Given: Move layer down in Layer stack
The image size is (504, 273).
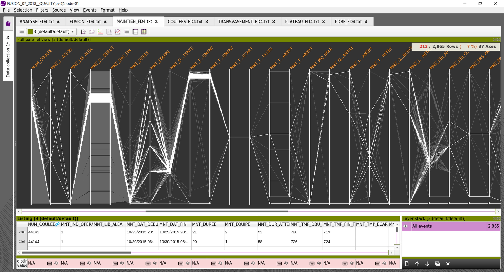Looking at the screenshot, I should point(427,264).
